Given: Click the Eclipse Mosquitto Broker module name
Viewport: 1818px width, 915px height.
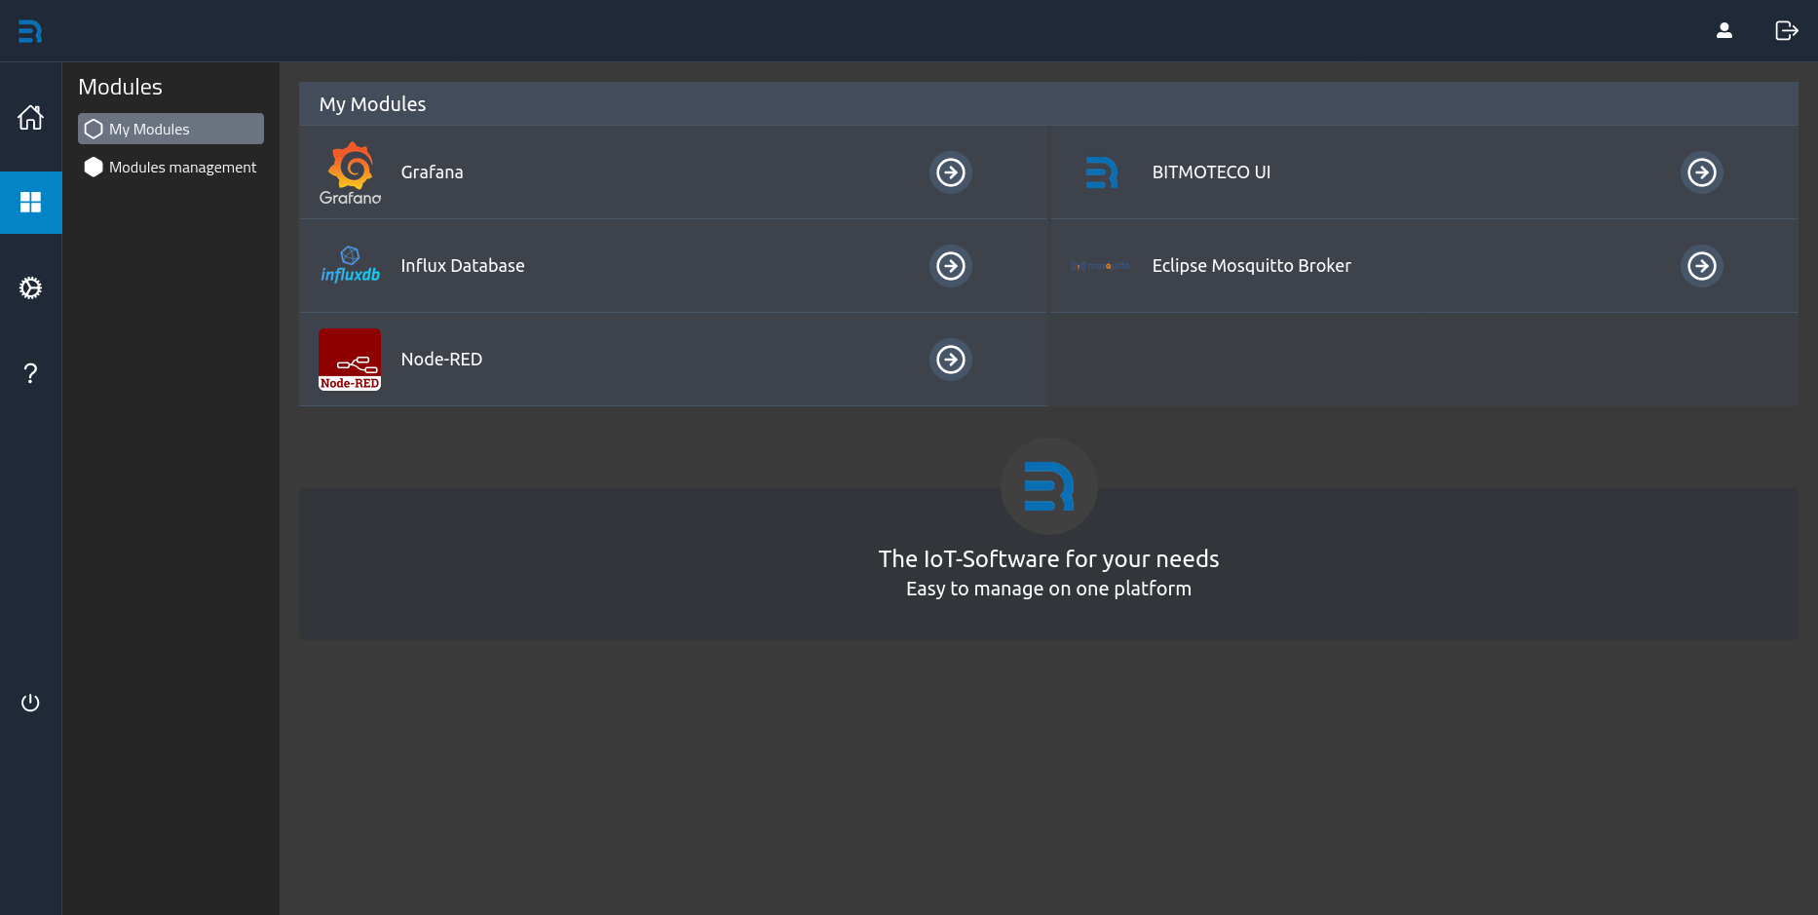Looking at the screenshot, I should click(x=1252, y=266).
